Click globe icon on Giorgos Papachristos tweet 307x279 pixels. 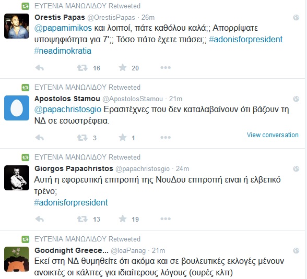tap(296, 169)
